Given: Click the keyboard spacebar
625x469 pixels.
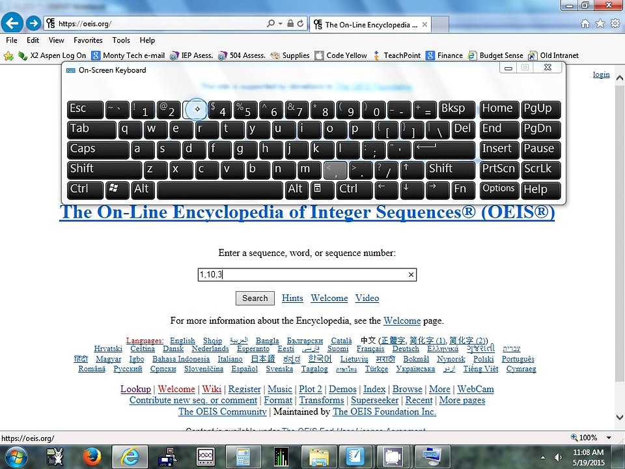Looking at the screenshot, I should pyautogui.click(x=220, y=190).
